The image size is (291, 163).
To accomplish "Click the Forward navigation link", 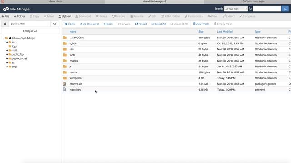I will click(124, 24).
